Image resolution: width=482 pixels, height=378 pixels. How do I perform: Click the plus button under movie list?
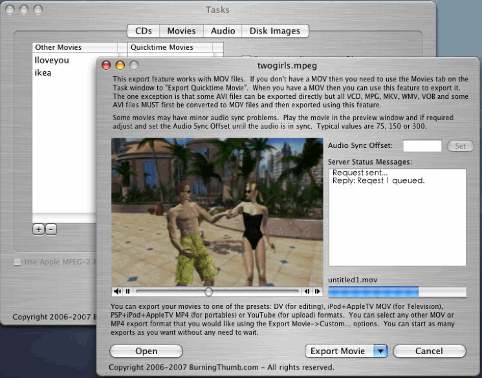pyautogui.click(x=38, y=229)
